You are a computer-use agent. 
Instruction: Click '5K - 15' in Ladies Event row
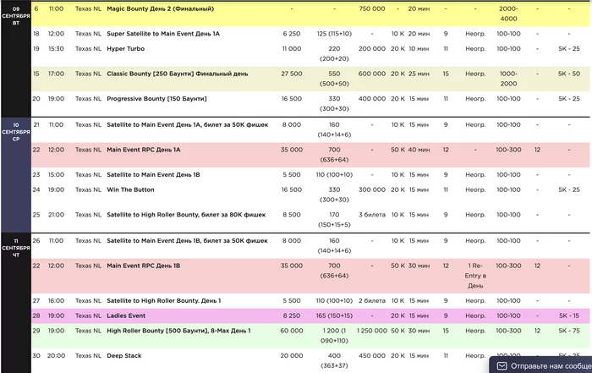[x=569, y=315]
